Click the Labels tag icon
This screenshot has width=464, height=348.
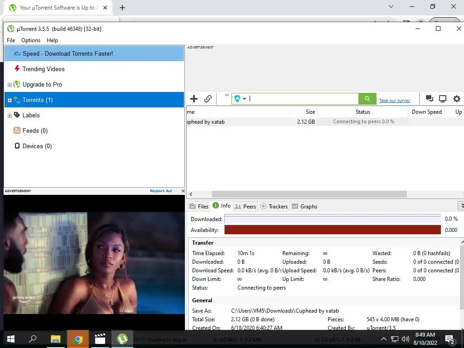(17, 115)
